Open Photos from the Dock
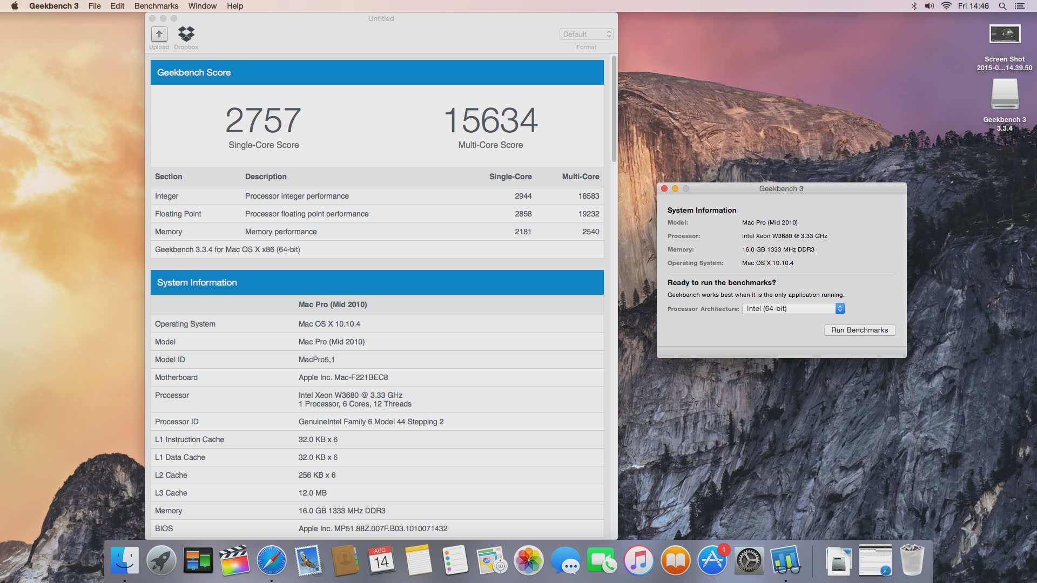The image size is (1037, 583). [528, 560]
